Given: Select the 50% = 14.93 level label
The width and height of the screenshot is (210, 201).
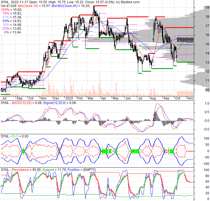Looking at the screenshot, I should pyautogui.click(x=12, y=21).
